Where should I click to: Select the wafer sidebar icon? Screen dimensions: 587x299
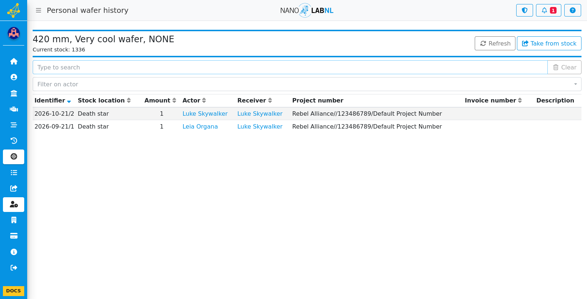pos(14,157)
